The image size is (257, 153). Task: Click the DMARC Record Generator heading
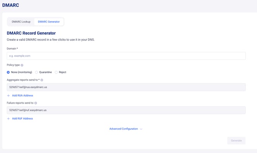(31, 33)
